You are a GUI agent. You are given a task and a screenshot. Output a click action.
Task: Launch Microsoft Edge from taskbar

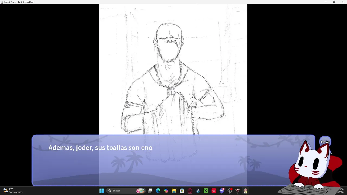click(158, 191)
